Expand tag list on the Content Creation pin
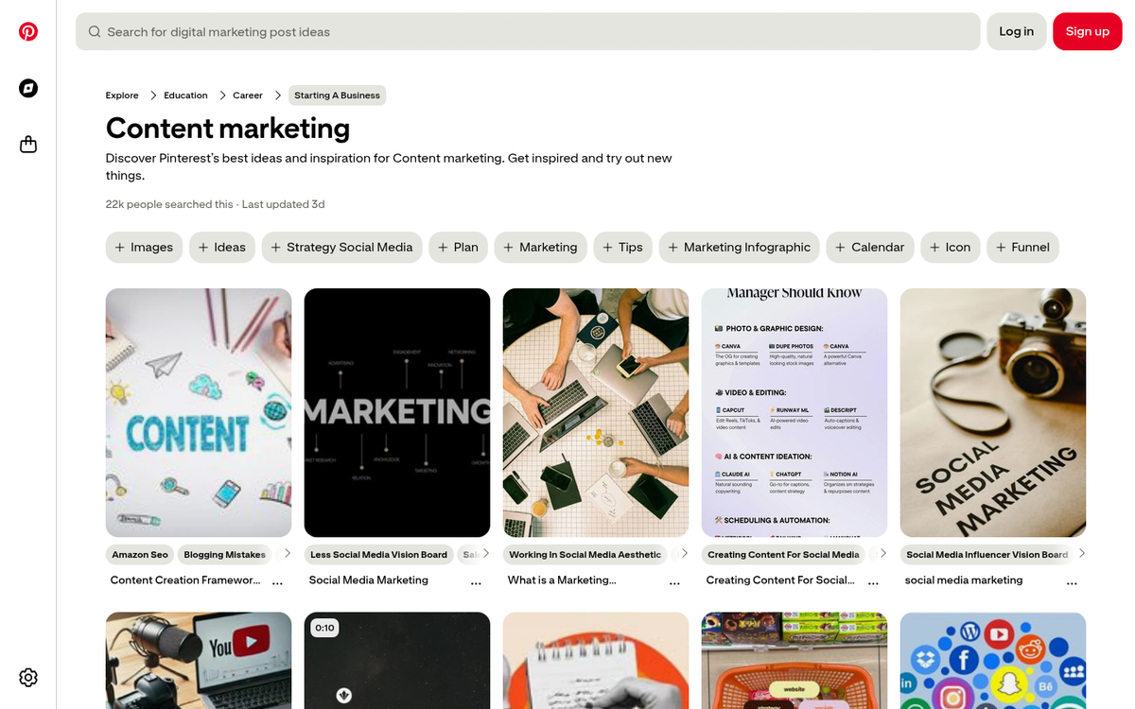Image resolution: width=1135 pixels, height=709 pixels. (288, 554)
